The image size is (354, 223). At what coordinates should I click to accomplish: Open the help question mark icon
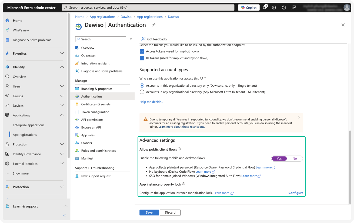(284, 8)
